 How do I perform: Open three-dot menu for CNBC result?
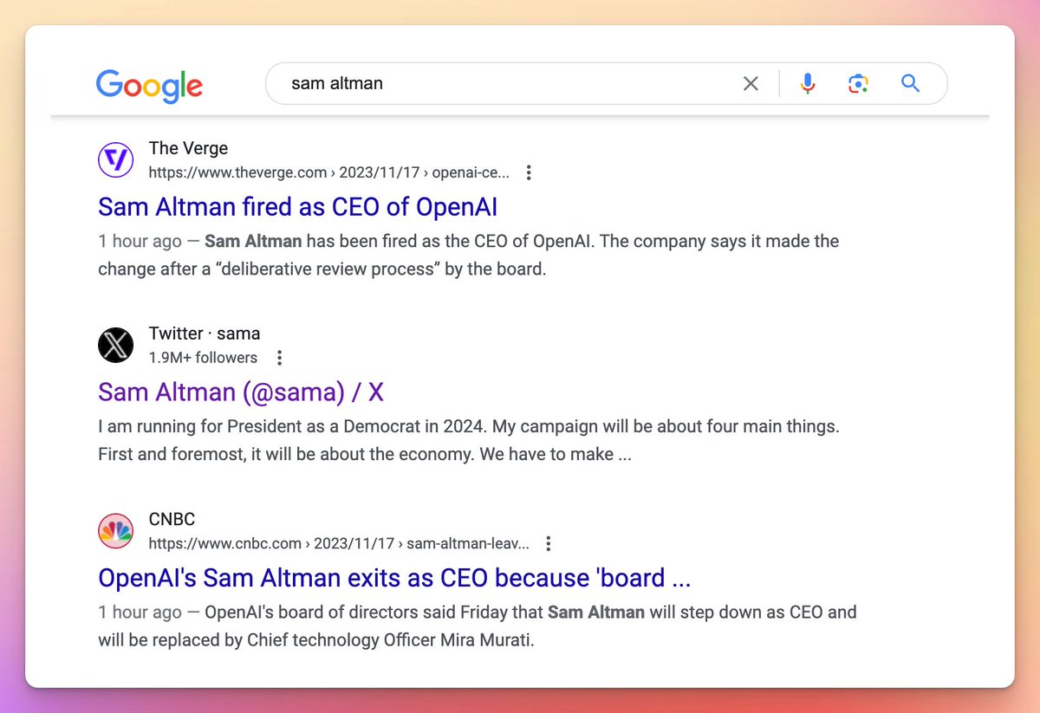(548, 543)
